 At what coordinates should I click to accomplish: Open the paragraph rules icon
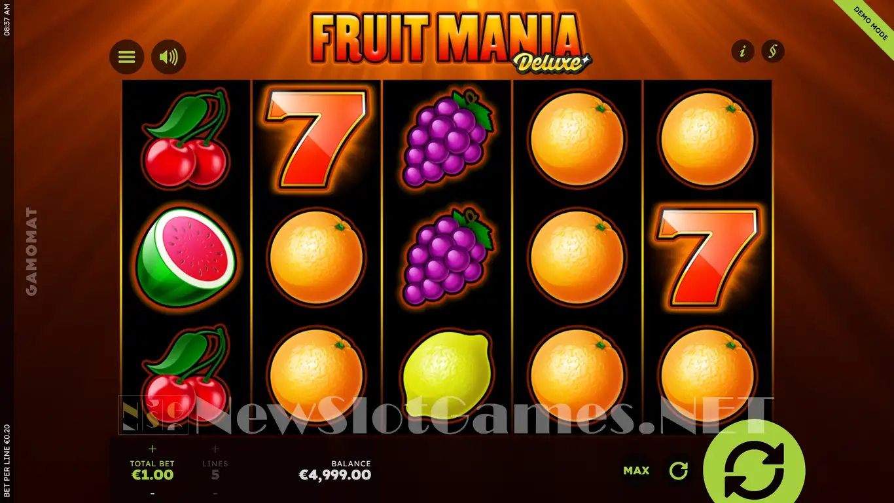click(773, 51)
